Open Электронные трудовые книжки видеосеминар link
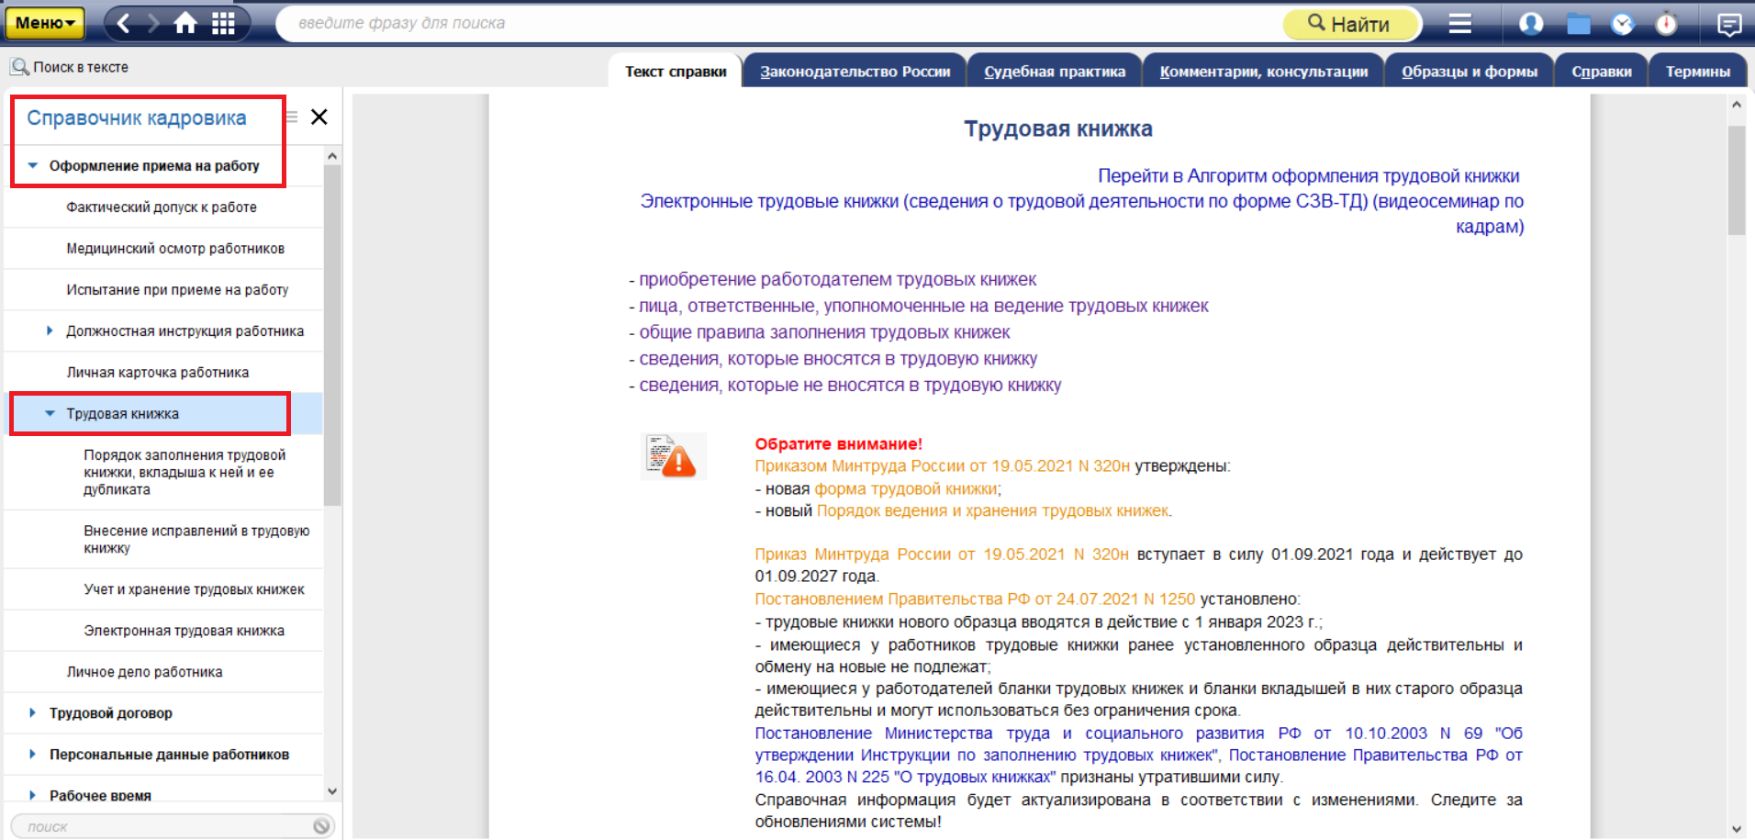1755x840 pixels. pyautogui.click(x=1081, y=214)
